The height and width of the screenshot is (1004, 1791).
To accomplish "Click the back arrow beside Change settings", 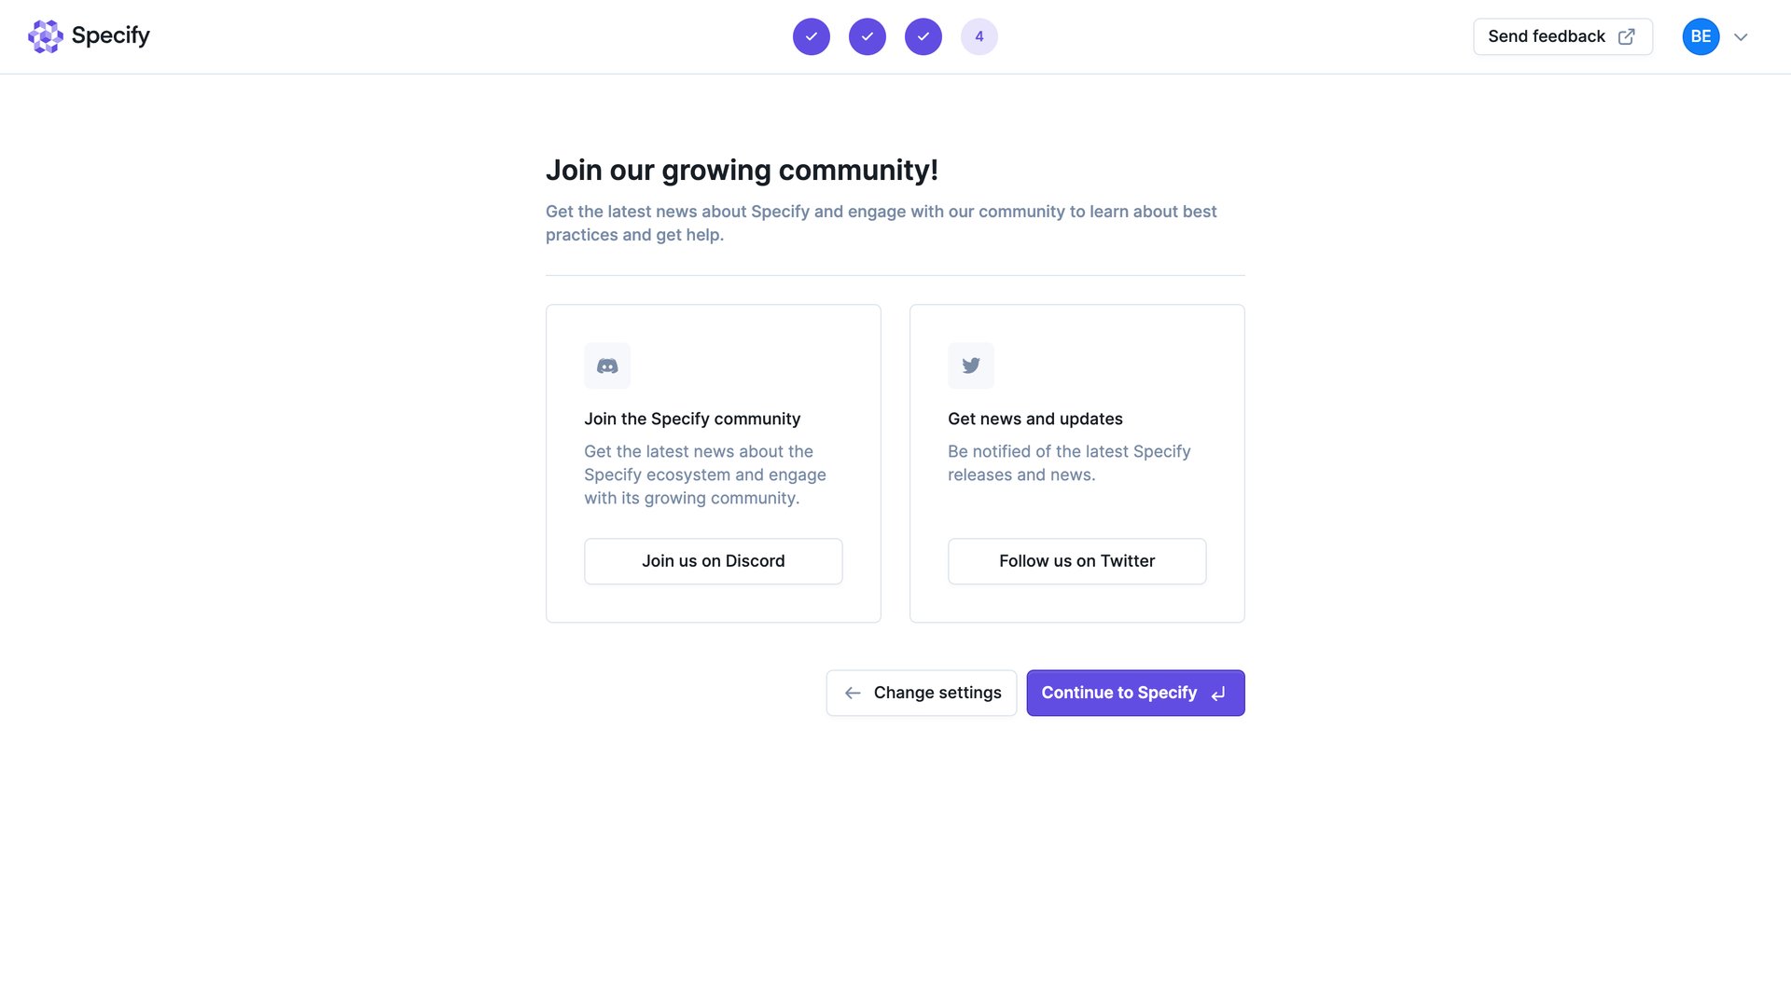I will [852, 693].
